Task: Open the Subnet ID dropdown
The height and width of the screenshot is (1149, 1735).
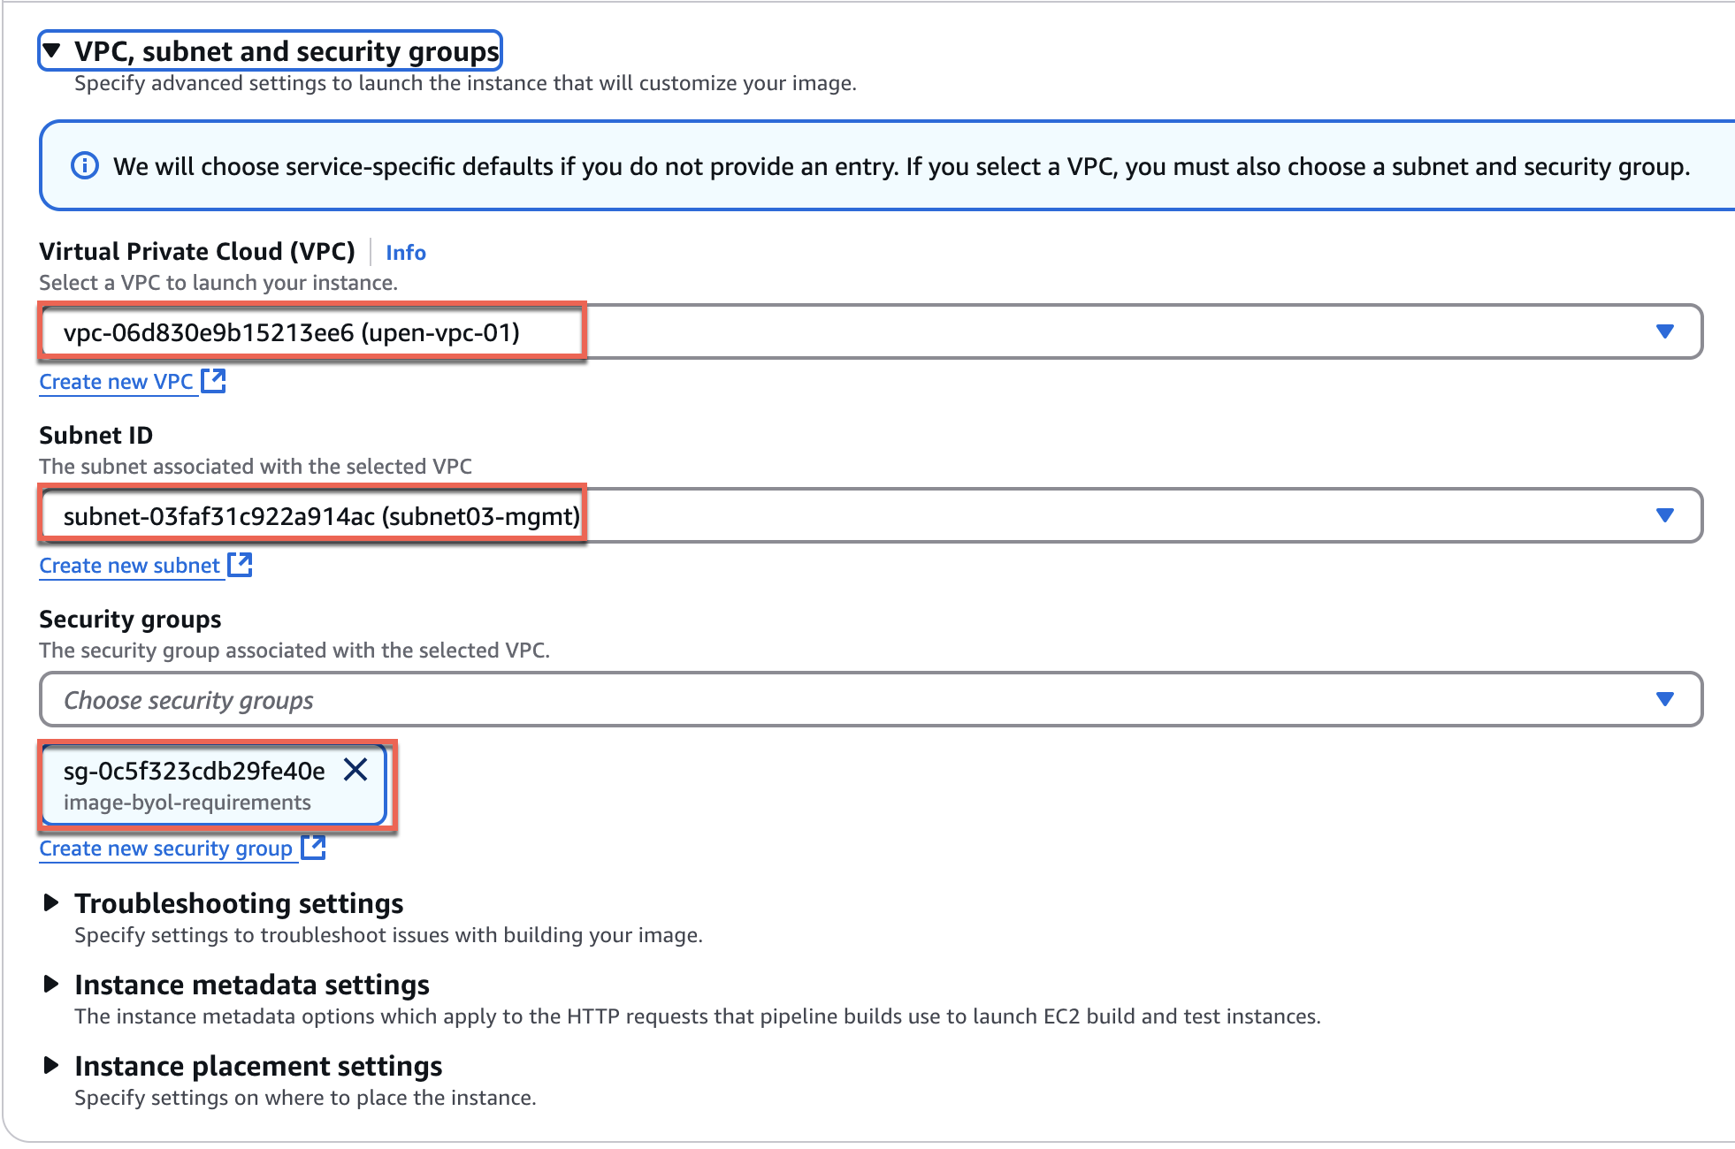Action: (870, 516)
